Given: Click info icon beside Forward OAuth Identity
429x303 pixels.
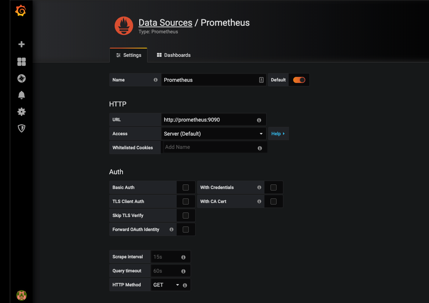Looking at the screenshot, I should tap(171, 229).
